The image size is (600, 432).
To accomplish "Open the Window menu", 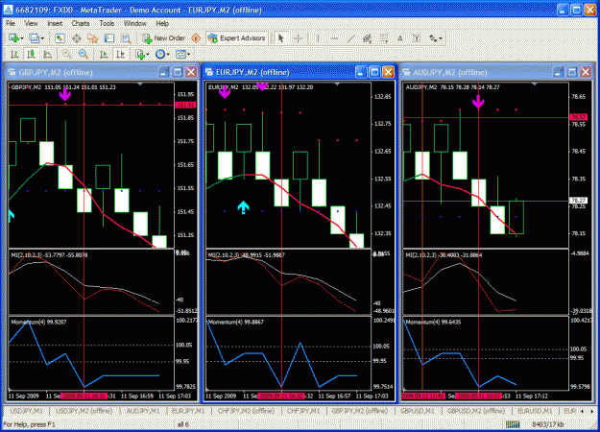I will pyautogui.click(x=134, y=23).
